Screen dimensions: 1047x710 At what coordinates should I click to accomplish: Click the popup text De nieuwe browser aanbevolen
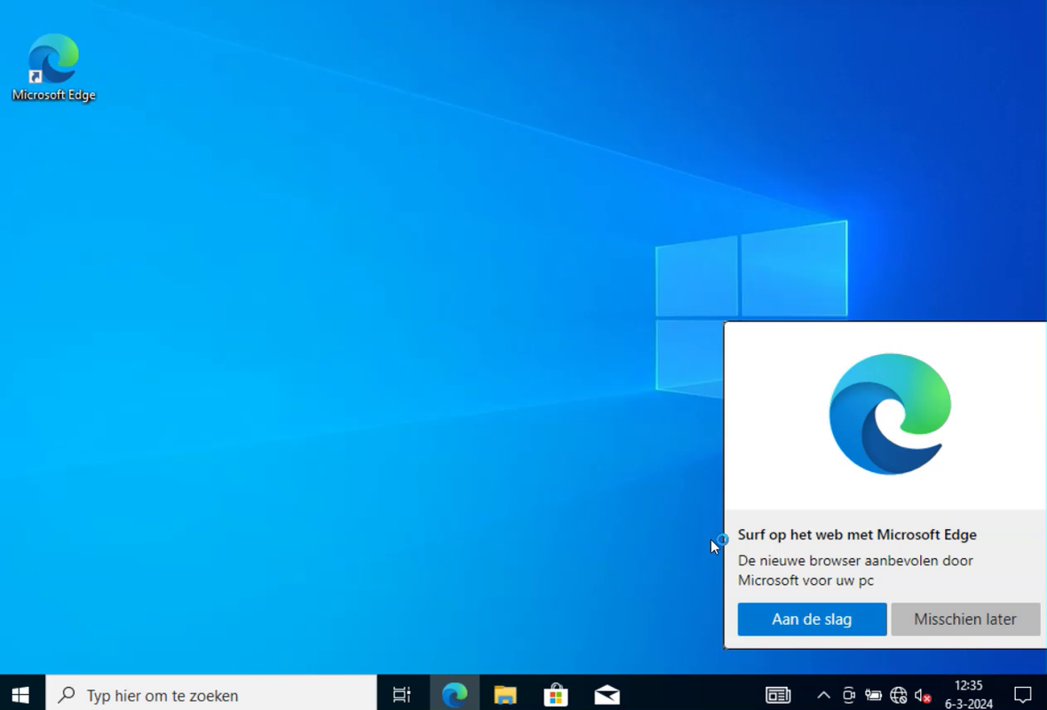point(854,571)
